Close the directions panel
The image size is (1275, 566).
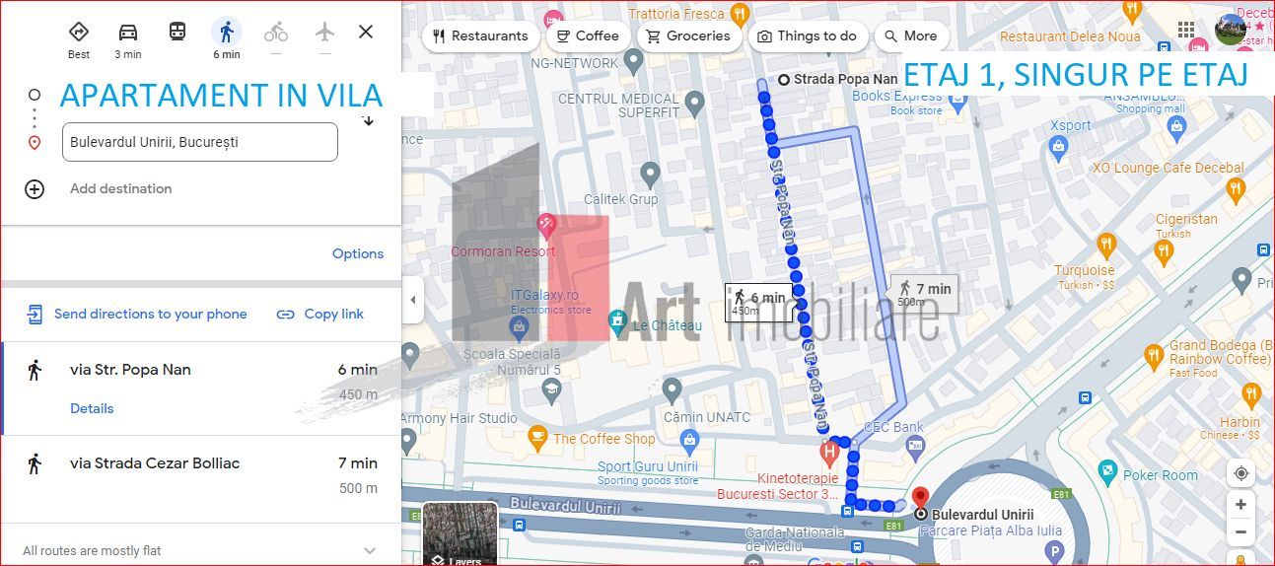pos(366,32)
